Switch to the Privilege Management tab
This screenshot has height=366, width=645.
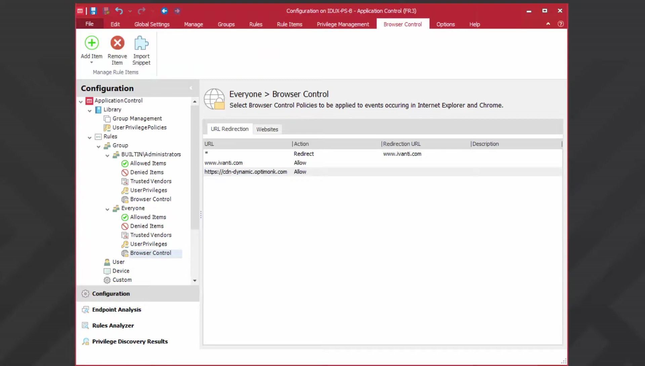pyautogui.click(x=343, y=24)
